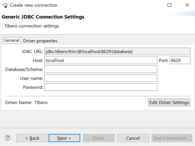Click the User name input
This screenshot has height=146, width=195.
click(x=101, y=78)
